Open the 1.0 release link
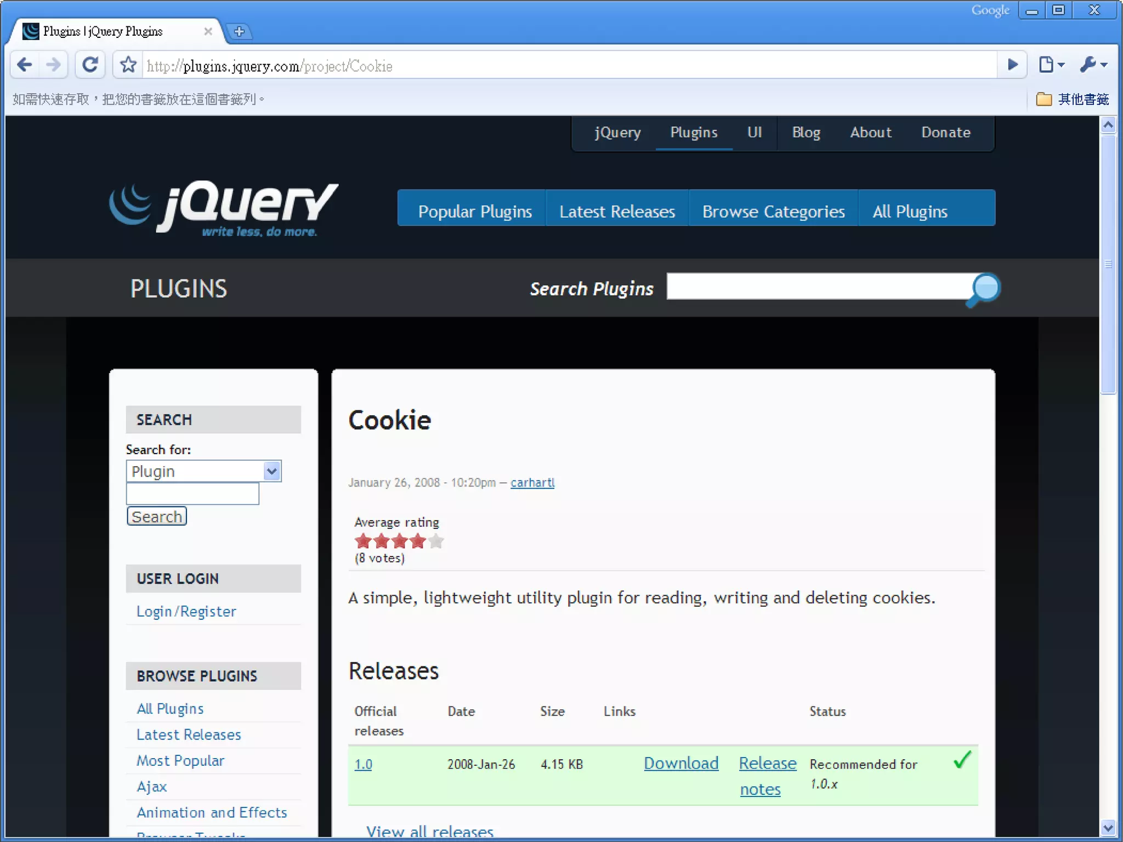 pyautogui.click(x=363, y=764)
